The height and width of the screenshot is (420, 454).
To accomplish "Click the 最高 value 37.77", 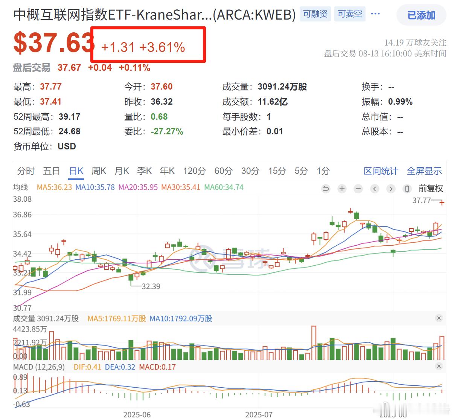I will tap(51, 87).
